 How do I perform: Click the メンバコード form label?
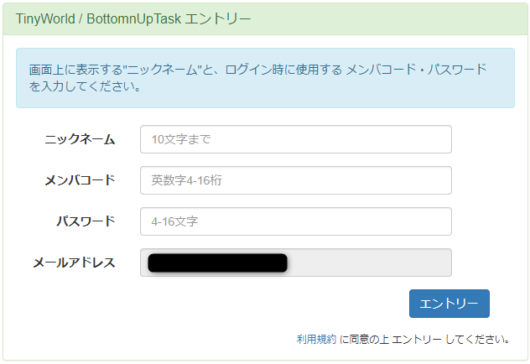click(80, 180)
